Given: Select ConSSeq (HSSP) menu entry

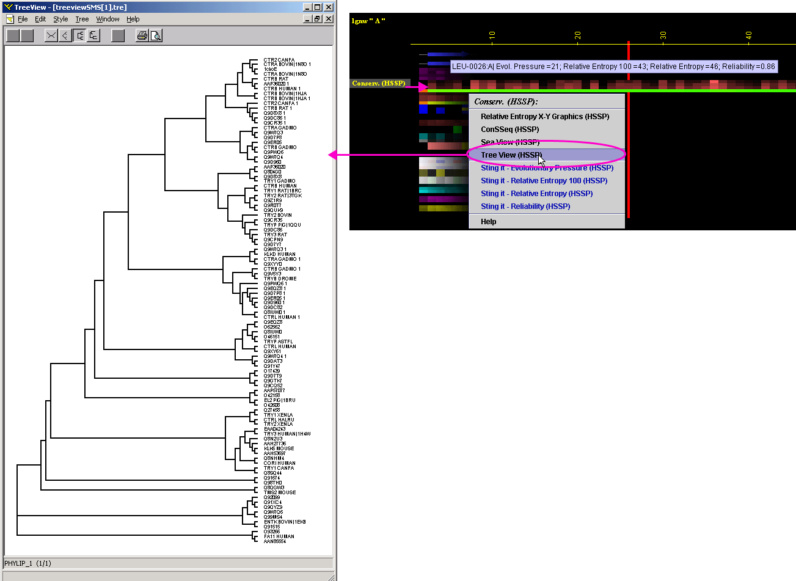Looking at the screenshot, I should click(x=509, y=130).
